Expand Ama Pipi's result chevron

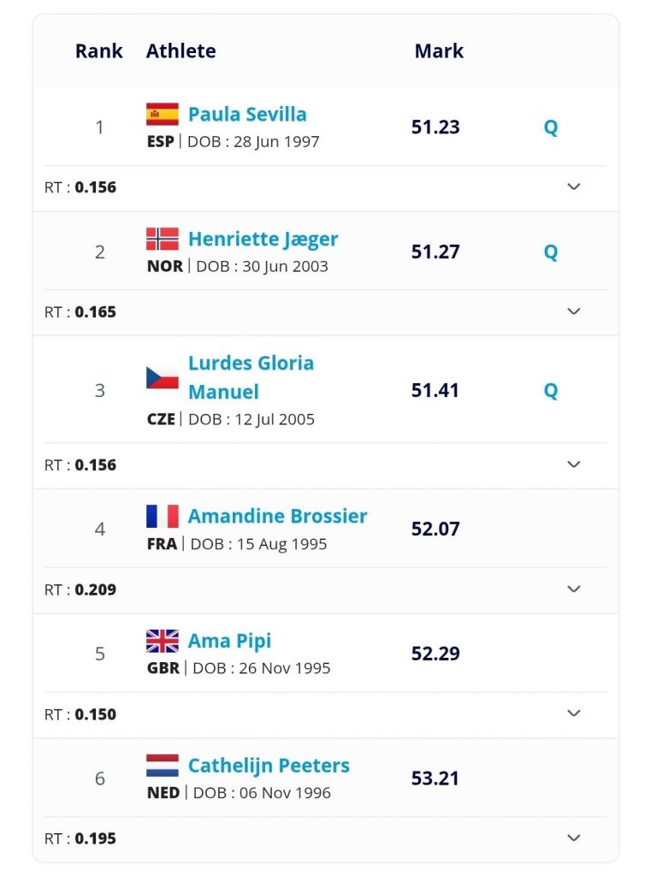pyautogui.click(x=574, y=713)
